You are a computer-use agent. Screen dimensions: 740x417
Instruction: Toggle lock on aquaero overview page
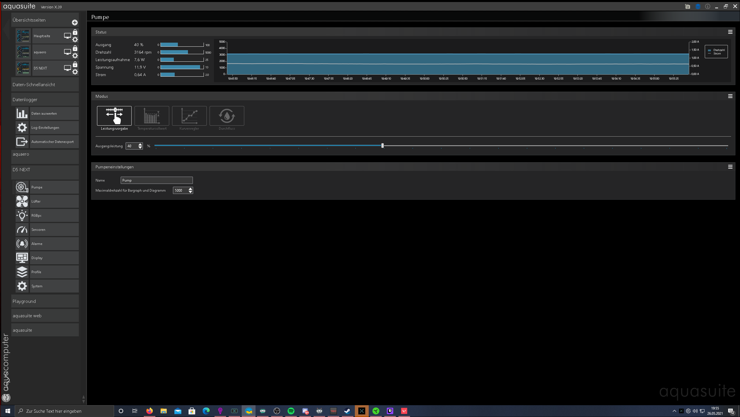pos(75,48)
